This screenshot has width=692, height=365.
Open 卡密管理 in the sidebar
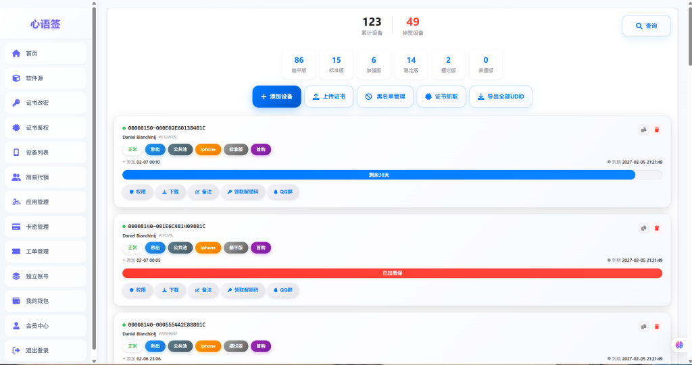coord(45,227)
